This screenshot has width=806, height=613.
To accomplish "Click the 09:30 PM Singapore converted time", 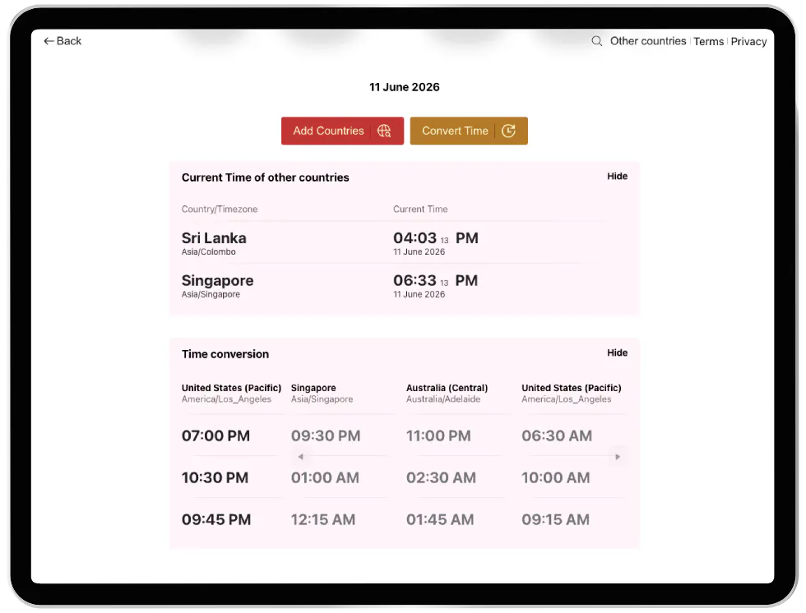I will (326, 436).
